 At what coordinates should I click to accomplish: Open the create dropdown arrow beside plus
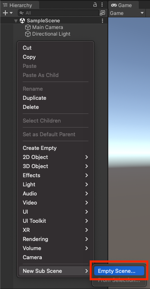tap(11, 13)
